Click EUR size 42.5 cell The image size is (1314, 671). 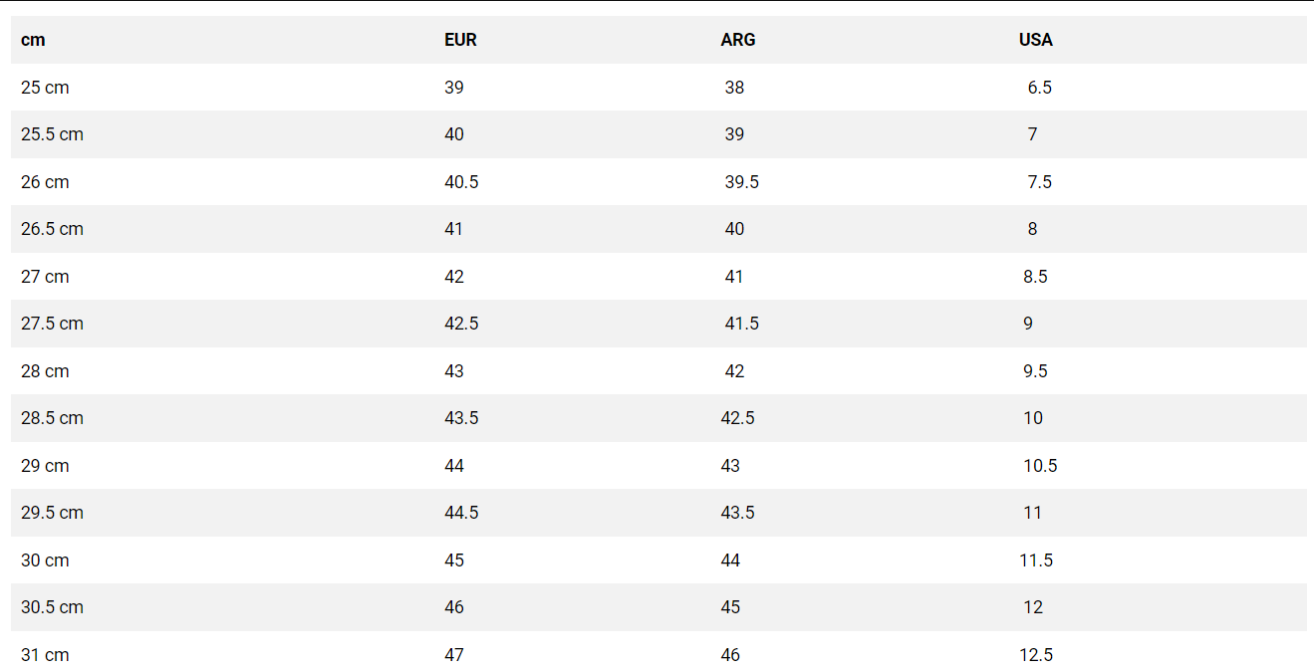[x=461, y=324]
